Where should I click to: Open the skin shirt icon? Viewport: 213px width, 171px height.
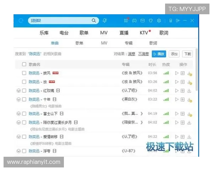151,21
